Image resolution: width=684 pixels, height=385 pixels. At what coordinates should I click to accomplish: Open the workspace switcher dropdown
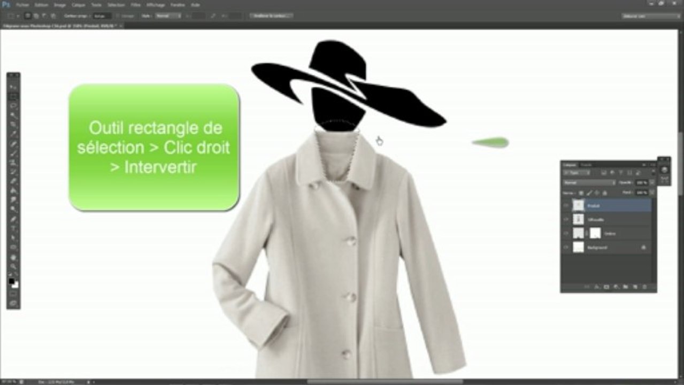pyautogui.click(x=650, y=16)
